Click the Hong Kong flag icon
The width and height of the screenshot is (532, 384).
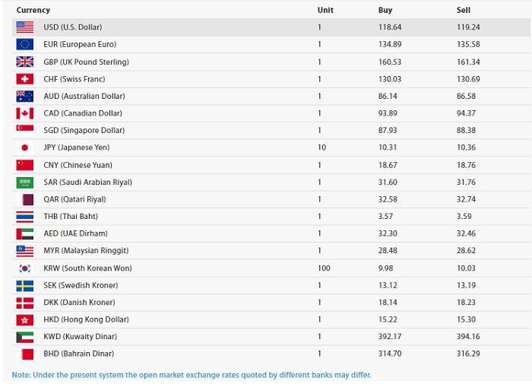pyautogui.click(x=24, y=319)
